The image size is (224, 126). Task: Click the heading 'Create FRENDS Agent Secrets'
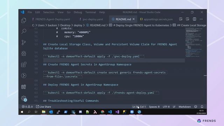pos(87,64)
